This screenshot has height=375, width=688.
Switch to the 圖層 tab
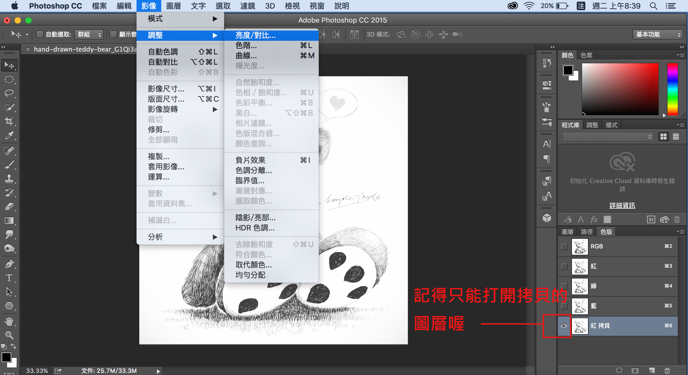pyautogui.click(x=567, y=232)
